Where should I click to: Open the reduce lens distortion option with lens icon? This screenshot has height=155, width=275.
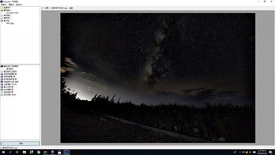[x=10, y=82]
